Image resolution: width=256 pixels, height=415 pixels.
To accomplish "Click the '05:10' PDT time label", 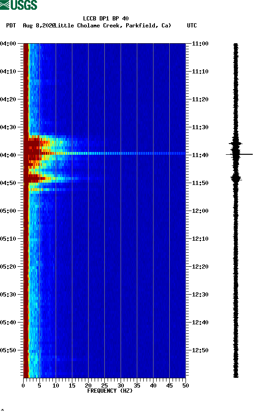I will click(x=8, y=239).
